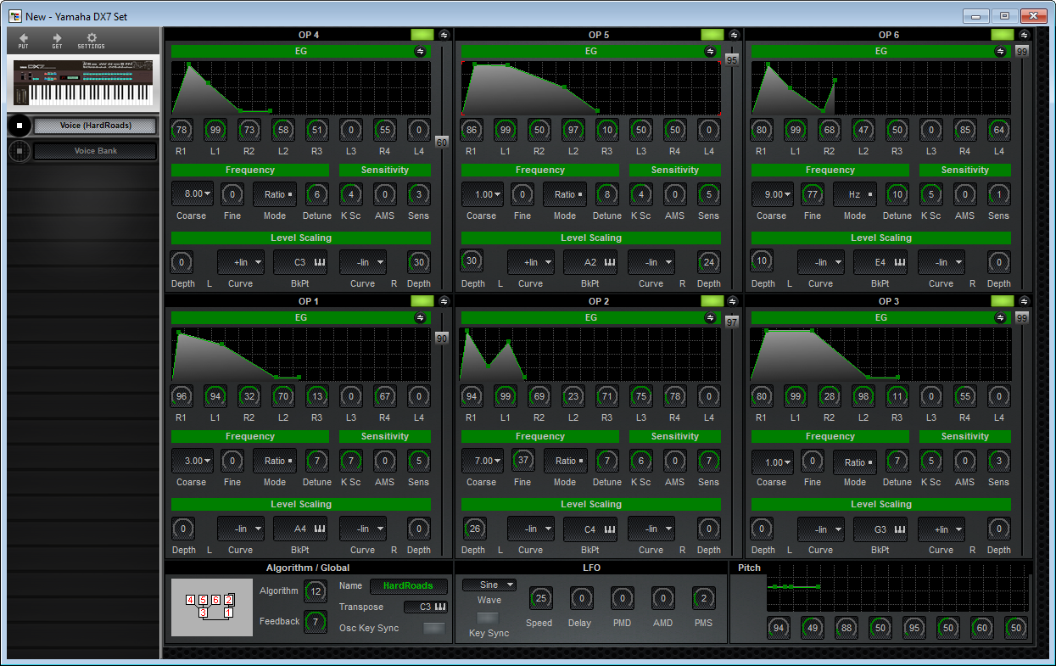Click the PUT arrow icon
Screen dimensions: 1056x666
(x=23, y=39)
